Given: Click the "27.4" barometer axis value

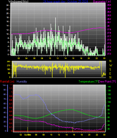Looking at the screenshot, I should [109, 47].
